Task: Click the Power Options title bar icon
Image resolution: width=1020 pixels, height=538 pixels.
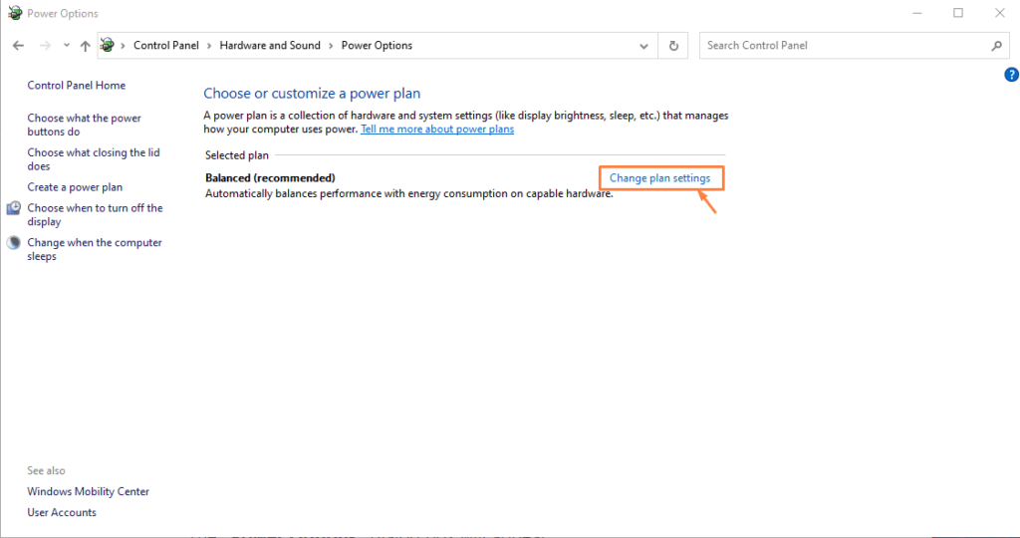Action: (x=14, y=13)
